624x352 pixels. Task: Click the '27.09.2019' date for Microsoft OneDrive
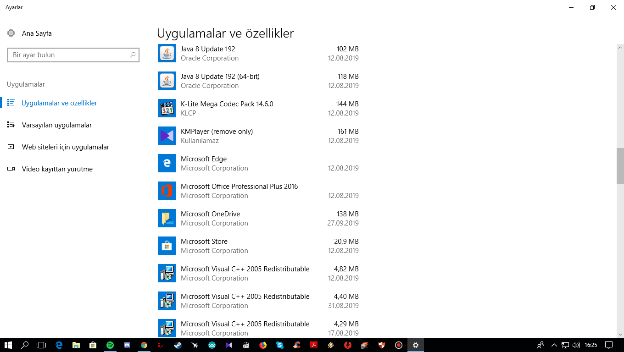(x=343, y=223)
